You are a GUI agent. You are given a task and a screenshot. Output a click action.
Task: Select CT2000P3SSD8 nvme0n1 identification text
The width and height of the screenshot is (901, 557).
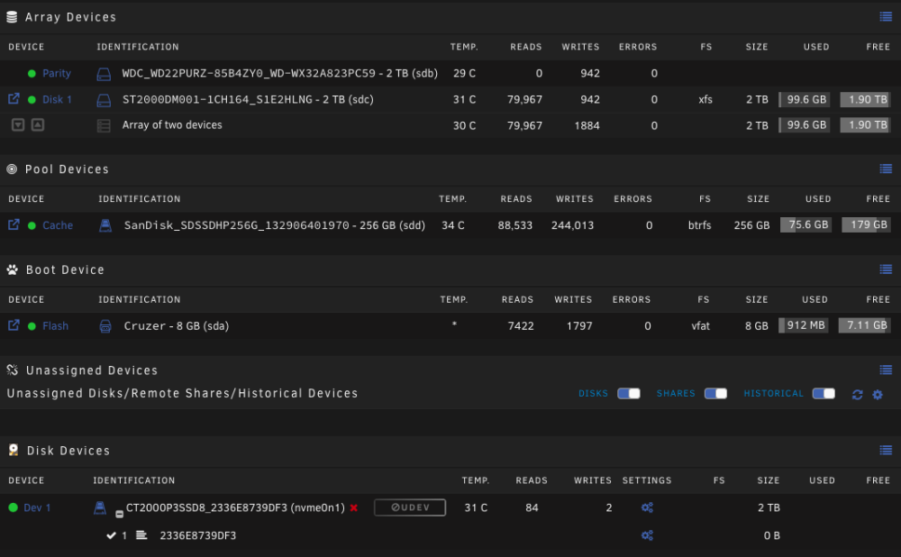(x=235, y=507)
